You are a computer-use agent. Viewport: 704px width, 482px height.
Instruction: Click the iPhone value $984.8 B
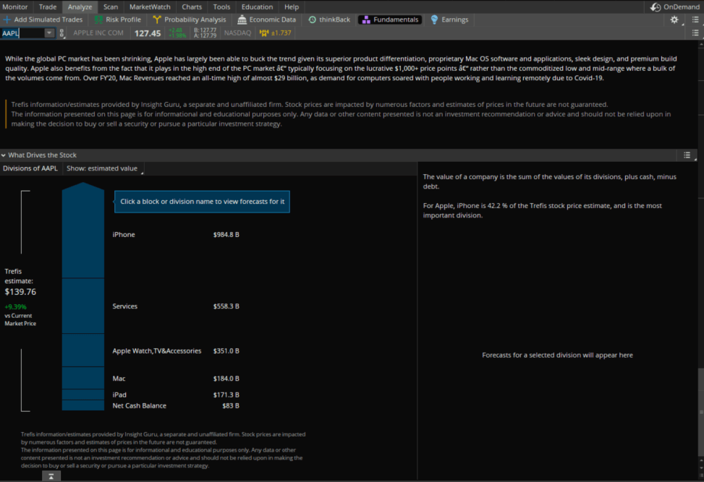[x=226, y=235]
